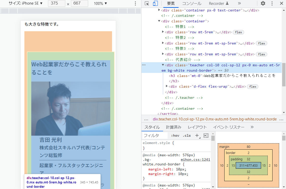Close the DevTools panel
The height and width of the screenshot is (189, 286).
(x=281, y=4)
